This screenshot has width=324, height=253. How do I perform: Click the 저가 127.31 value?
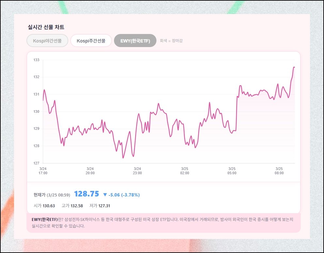[x=100, y=206]
